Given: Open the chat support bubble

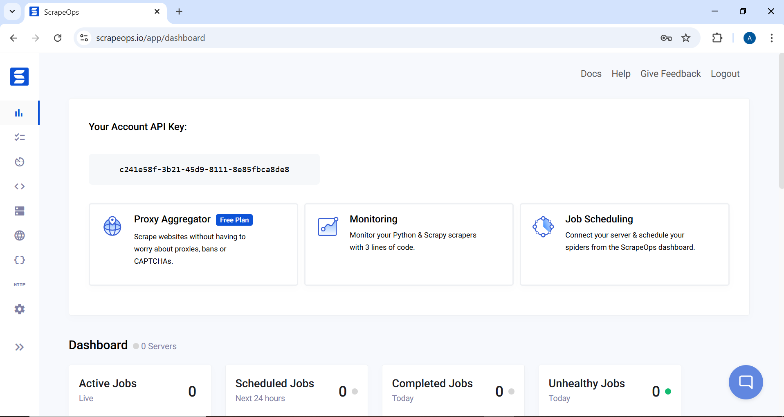Looking at the screenshot, I should [746, 382].
